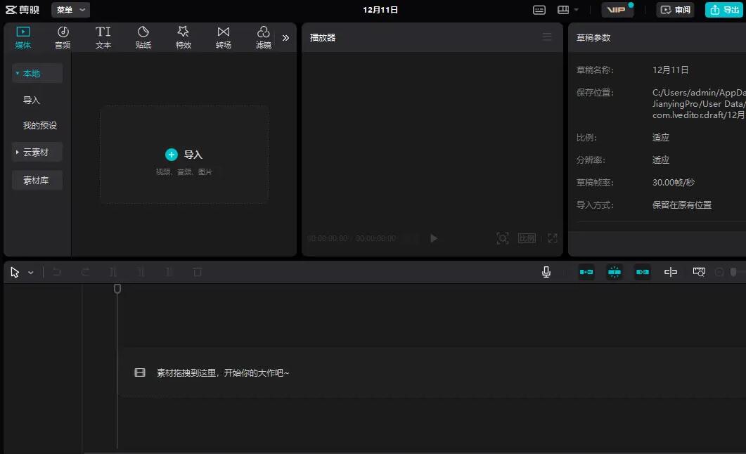Open the 菜单 dropdown next to logo
The image size is (746, 454).
(70, 10)
